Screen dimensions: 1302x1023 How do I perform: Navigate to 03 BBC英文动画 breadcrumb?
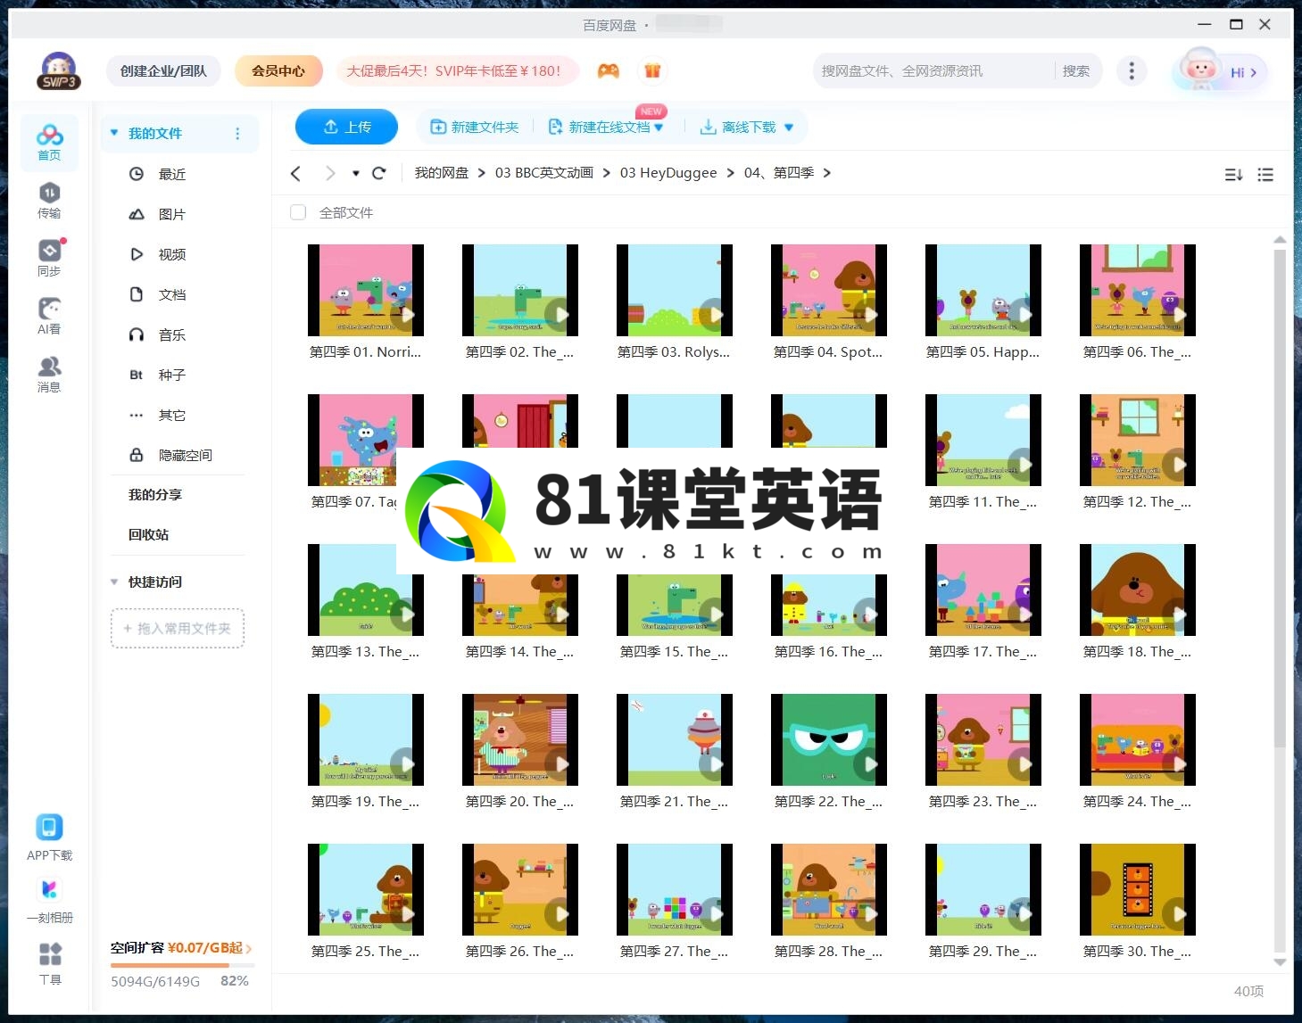click(x=544, y=173)
